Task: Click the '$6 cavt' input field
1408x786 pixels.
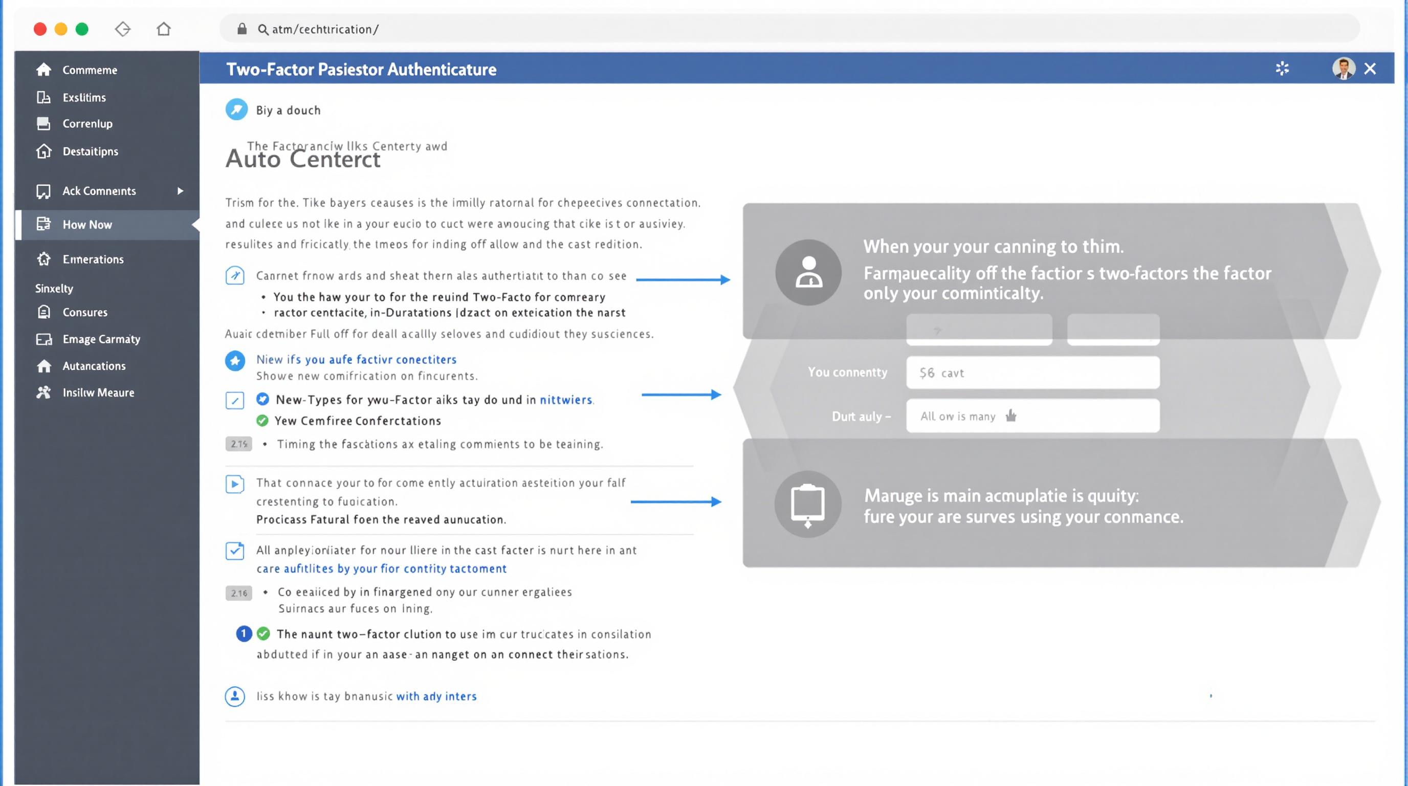Action: point(1032,373)
